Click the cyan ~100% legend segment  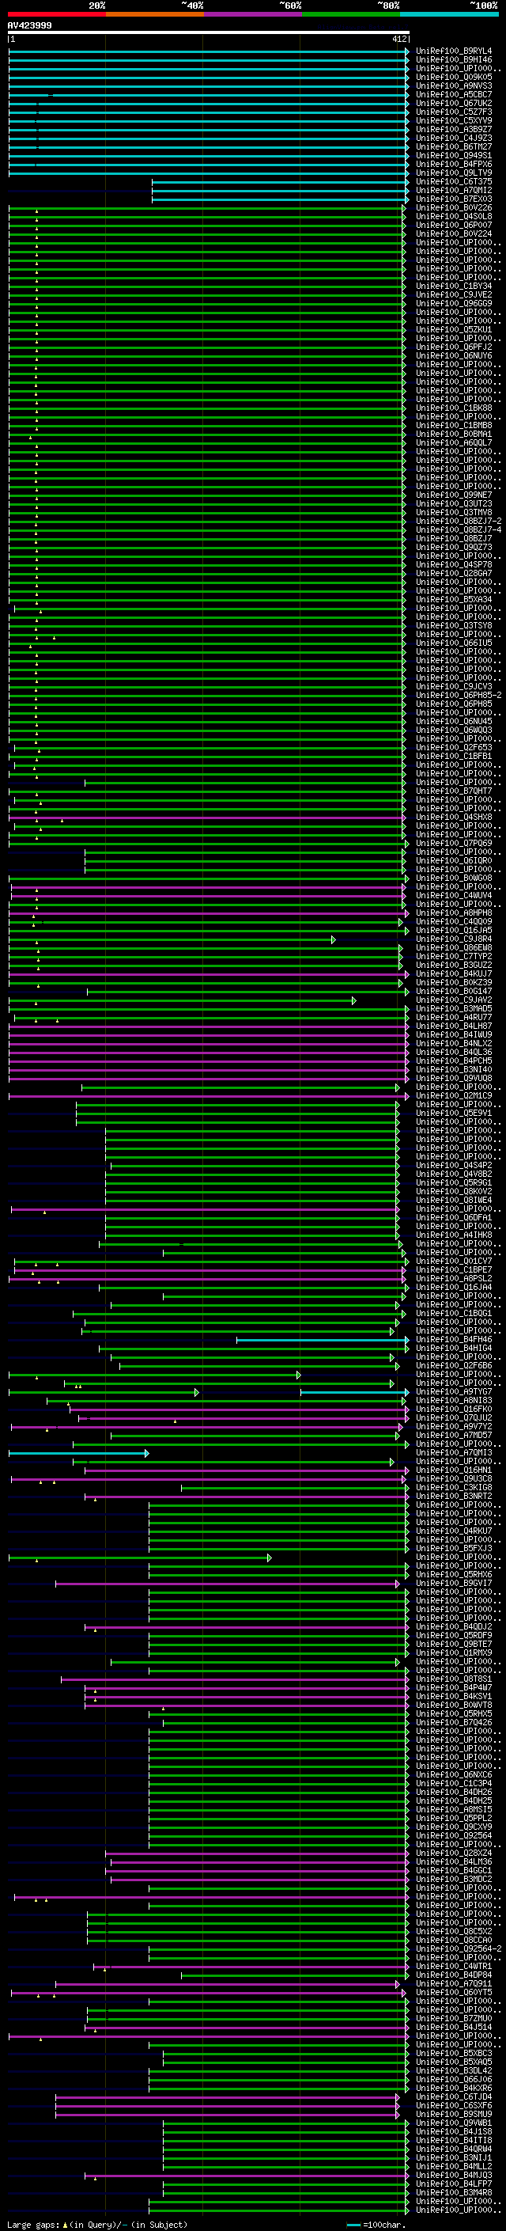[450, 14]
